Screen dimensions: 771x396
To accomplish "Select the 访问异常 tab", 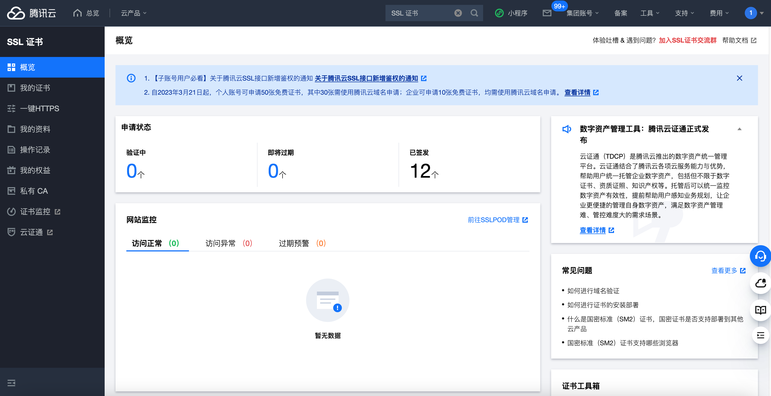I will click(229, 243).
